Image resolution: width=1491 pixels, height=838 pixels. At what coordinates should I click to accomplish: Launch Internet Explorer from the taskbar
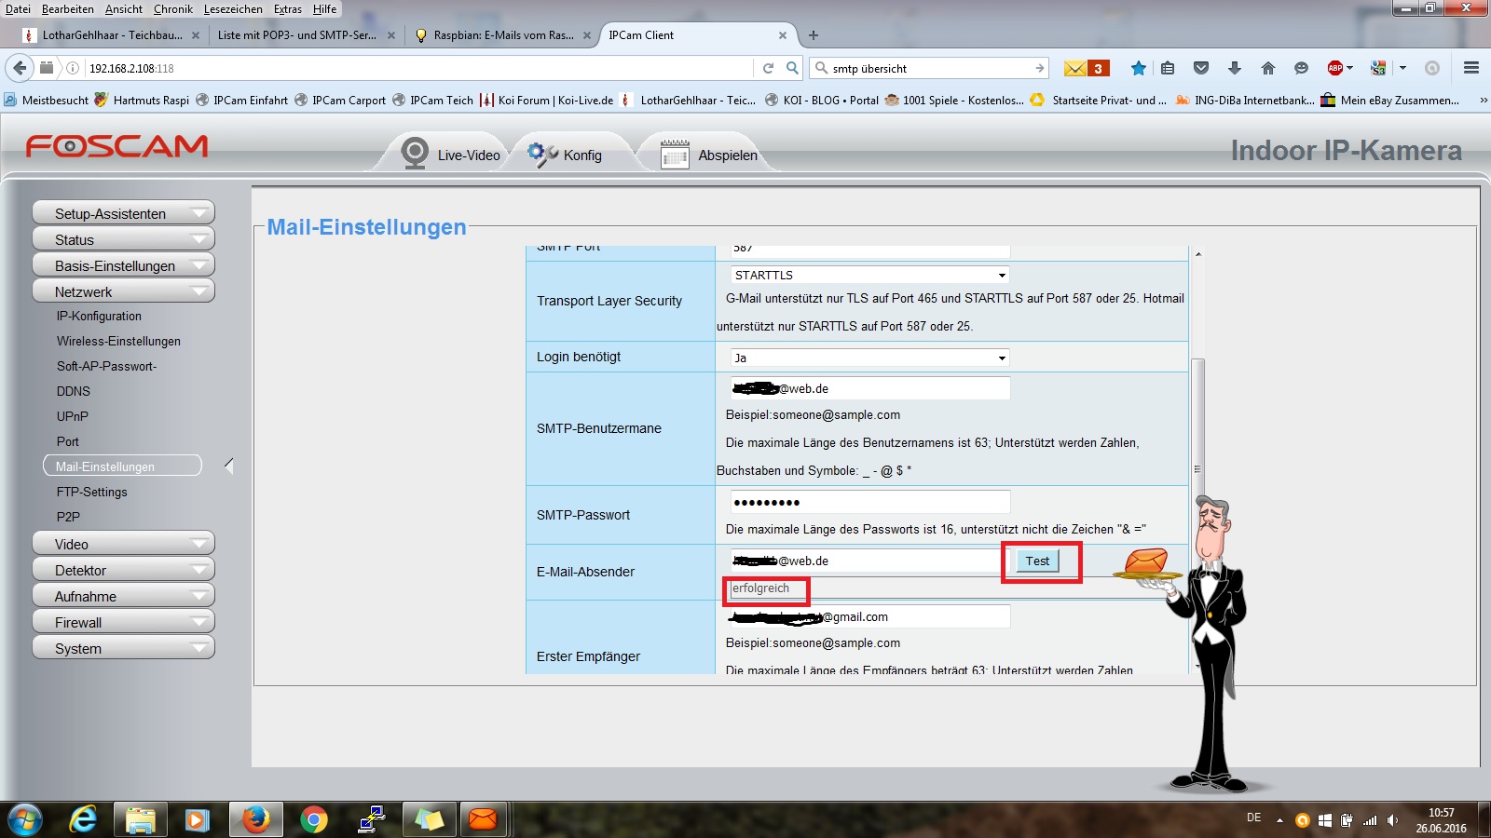(x=83, y=819)
